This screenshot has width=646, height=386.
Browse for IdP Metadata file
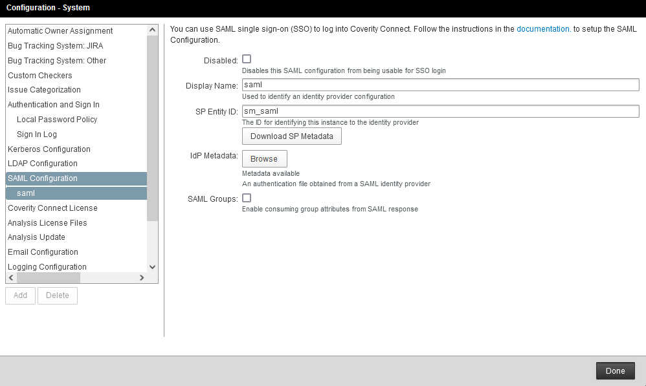(x=264, y=158)
